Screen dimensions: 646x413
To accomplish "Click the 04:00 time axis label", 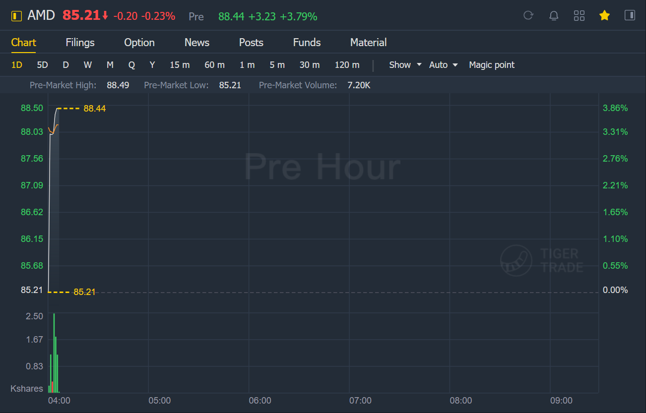I will pyautogui.click(x=59, y=401).
